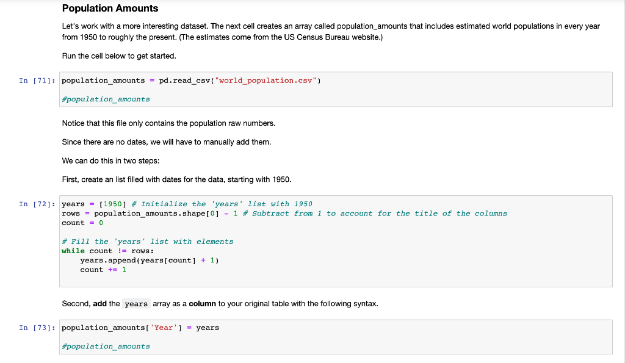This screenshot has width=625, height=363.
Task: Click 'Notice that this file only contains' paragraph
Action: pyautogui.click(x=168, y=123)
